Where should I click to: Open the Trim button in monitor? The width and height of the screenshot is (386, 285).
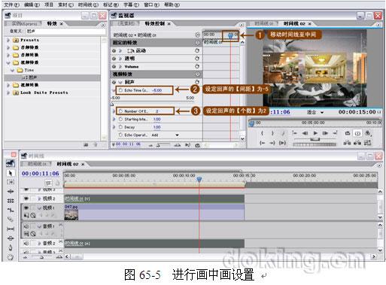[367, 143]
